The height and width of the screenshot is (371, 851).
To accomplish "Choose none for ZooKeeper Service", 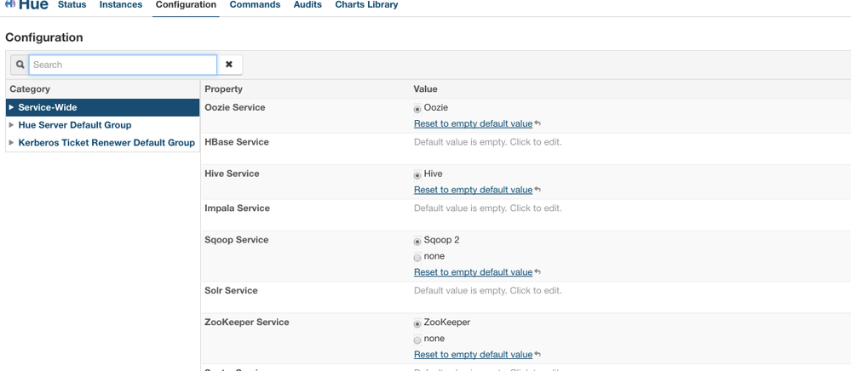I will click(417, 340).
